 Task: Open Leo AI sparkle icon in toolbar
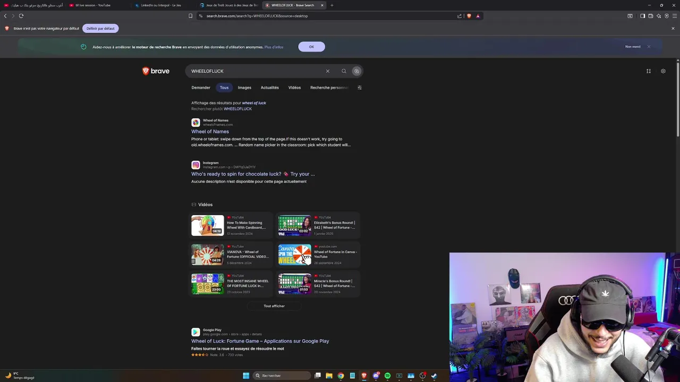click(659, 16)
